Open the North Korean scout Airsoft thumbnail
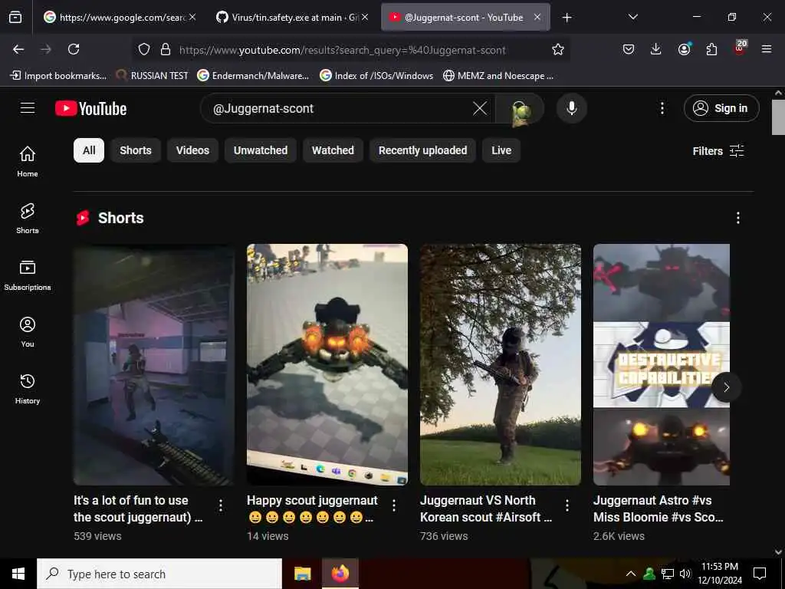This screenshot has height=589, width=785. [x=501, y=364]
